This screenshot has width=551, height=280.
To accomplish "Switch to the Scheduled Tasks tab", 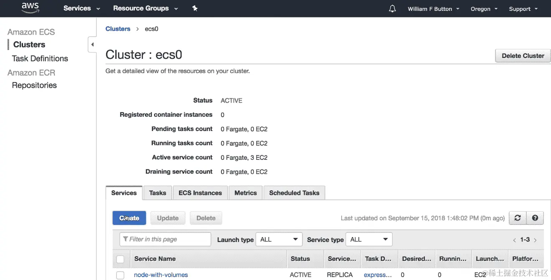I will pyautogui.click(x=294, y=193).
